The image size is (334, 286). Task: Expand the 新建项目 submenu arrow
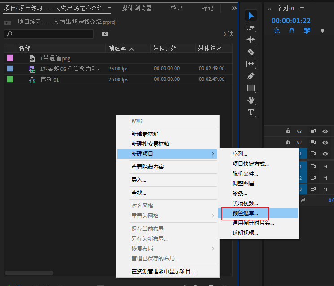(x=213, y=154)
